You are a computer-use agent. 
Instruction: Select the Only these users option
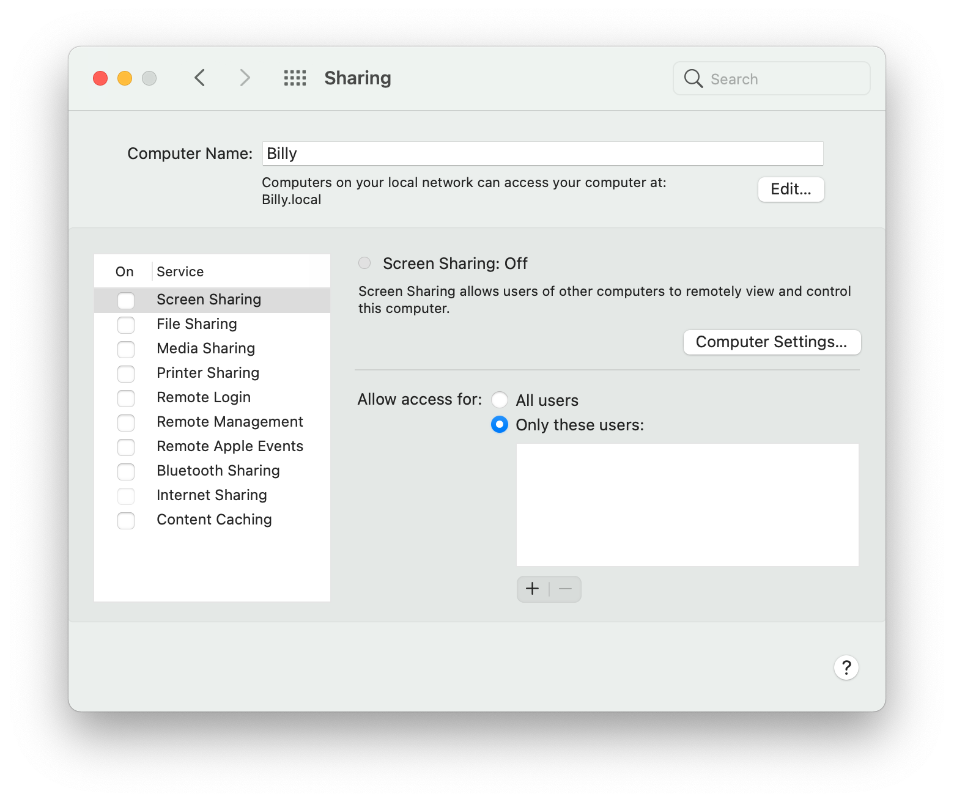click(500, 424)
